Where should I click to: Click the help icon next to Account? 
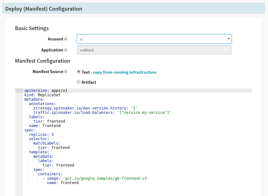(66, 39)
